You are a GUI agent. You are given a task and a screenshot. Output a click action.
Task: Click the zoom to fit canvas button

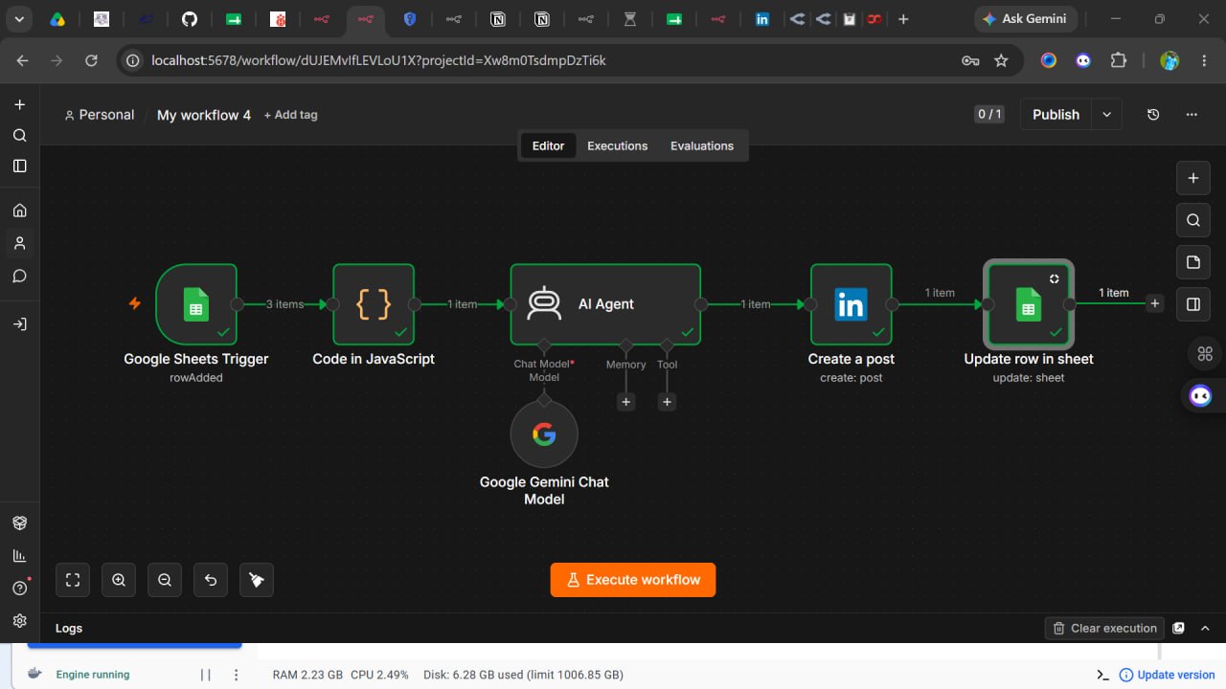tap(73, 580)
